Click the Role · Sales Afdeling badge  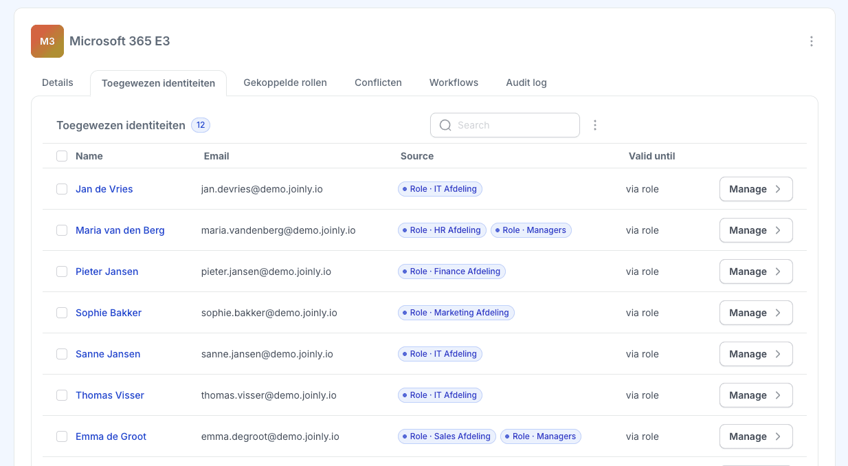tap(447, 436)
